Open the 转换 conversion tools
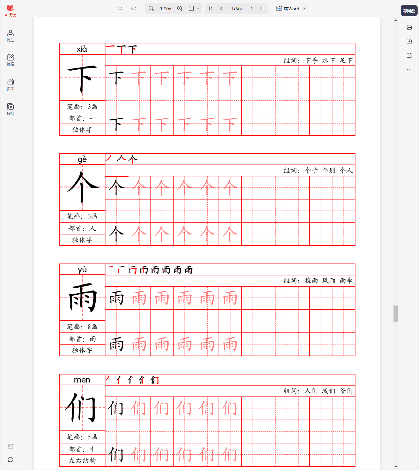The height and width of the screenshot is (470, 419). click(10, 109)
